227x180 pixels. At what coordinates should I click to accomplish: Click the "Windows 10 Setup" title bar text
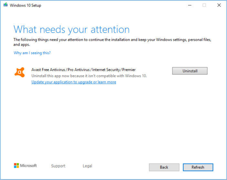pos(26,5)
